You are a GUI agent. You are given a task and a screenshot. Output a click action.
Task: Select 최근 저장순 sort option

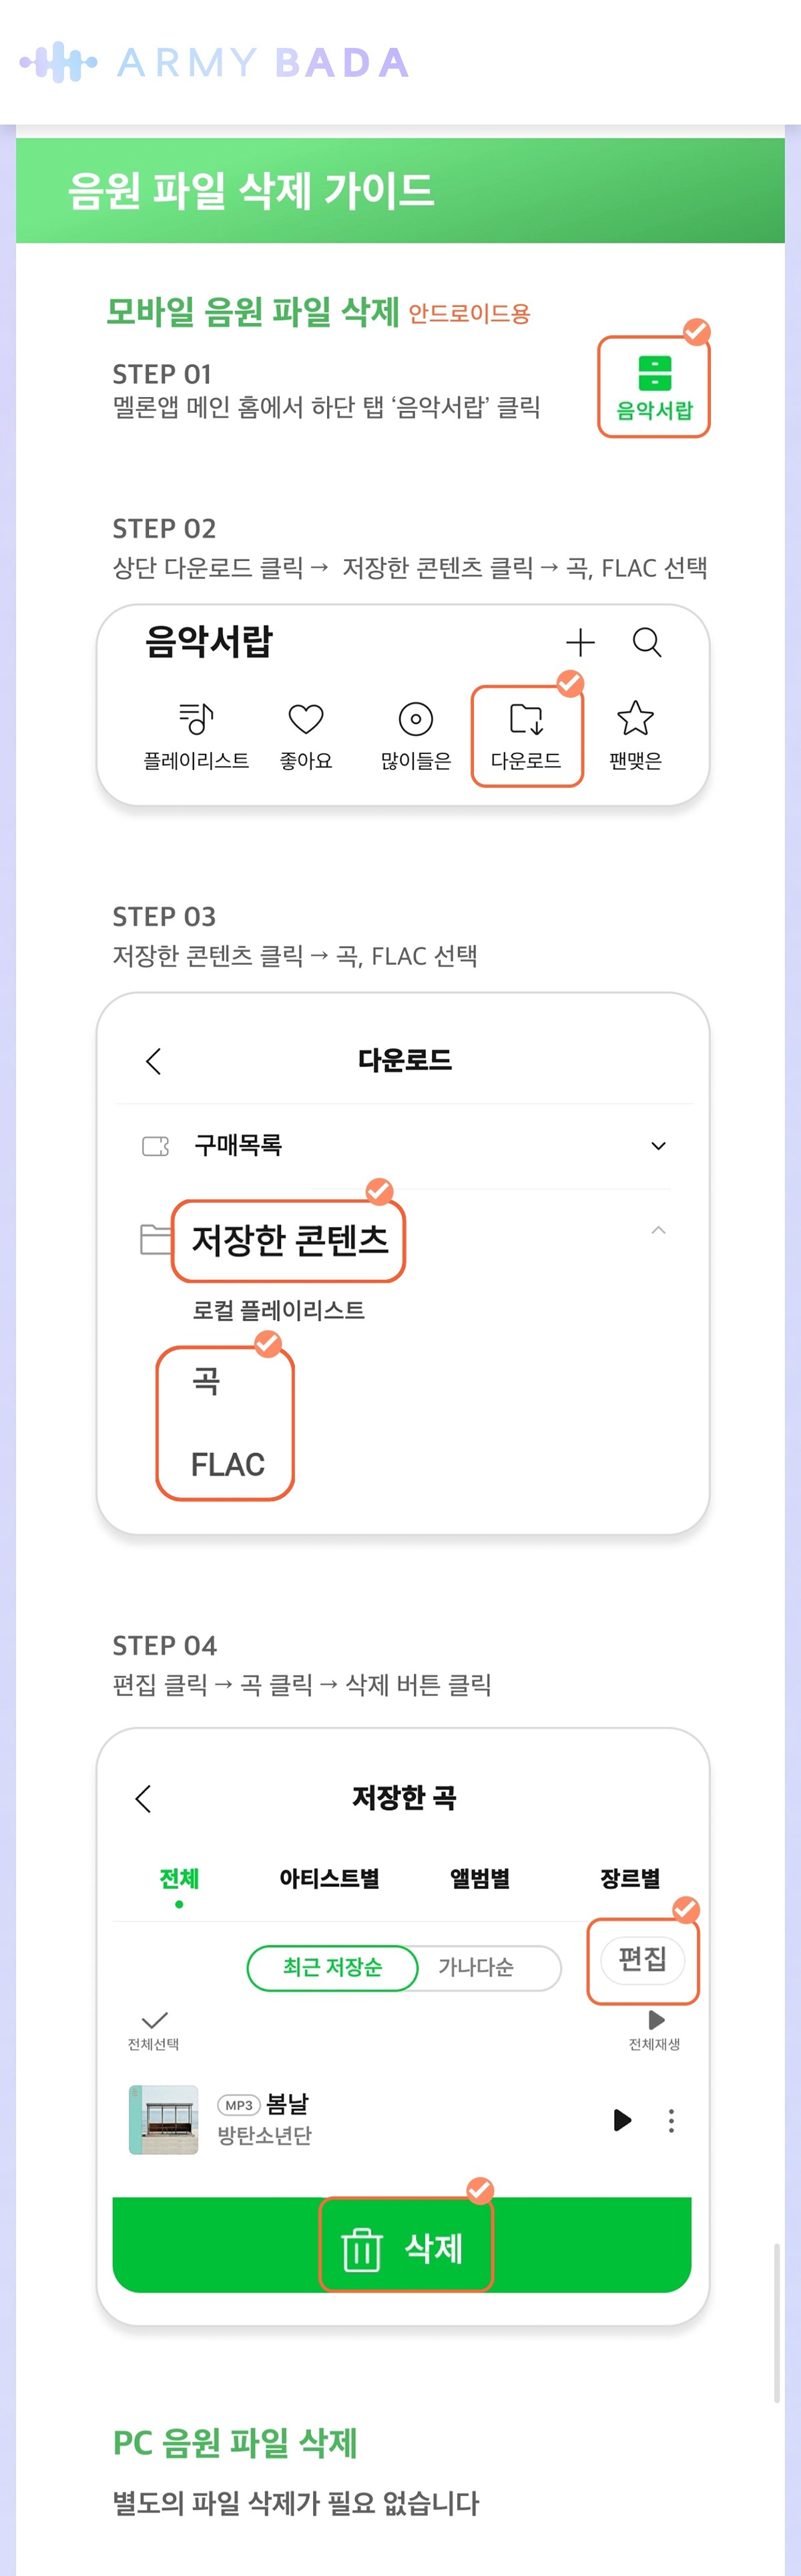click(333, 1967)
